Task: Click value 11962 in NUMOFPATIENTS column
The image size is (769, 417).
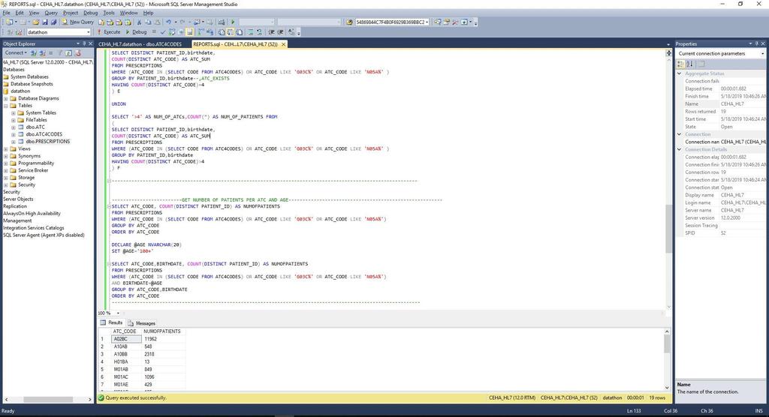Action: tap(150, 339)
